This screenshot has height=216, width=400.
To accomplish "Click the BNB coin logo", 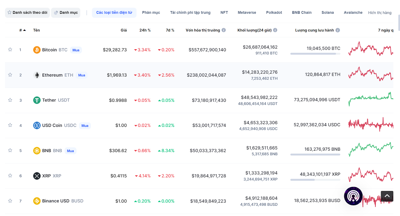I will pos(37,151).
